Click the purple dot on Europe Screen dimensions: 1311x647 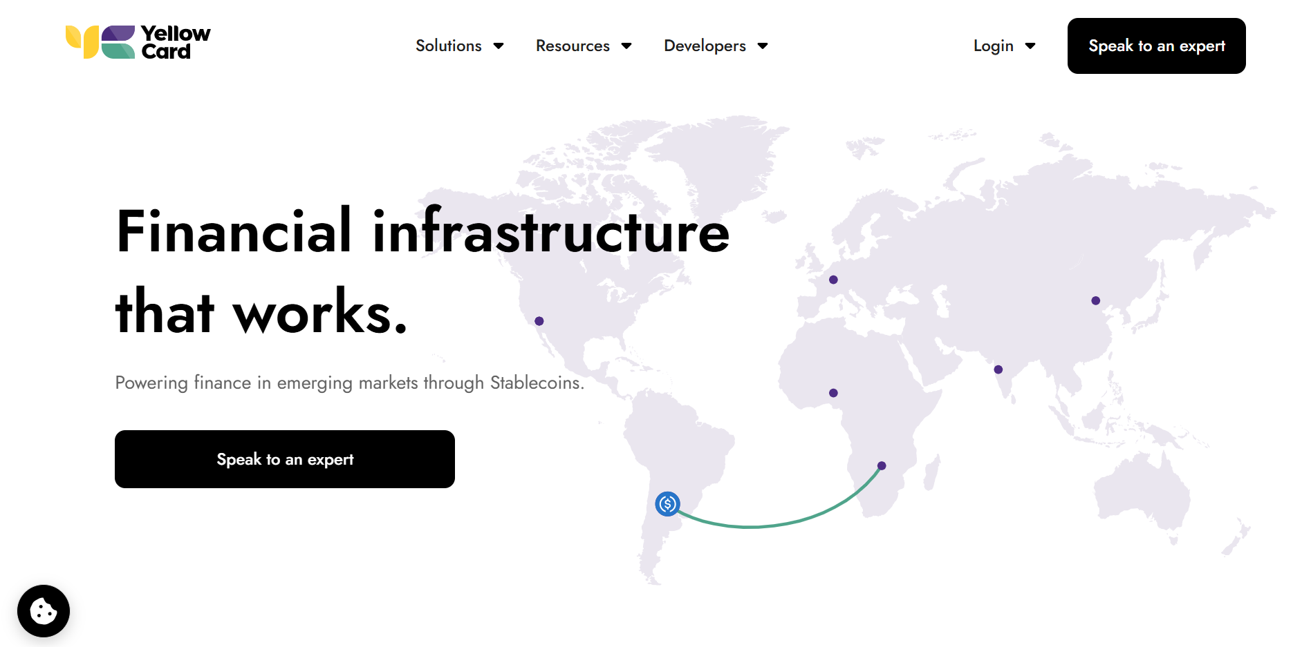coord(833,280)
